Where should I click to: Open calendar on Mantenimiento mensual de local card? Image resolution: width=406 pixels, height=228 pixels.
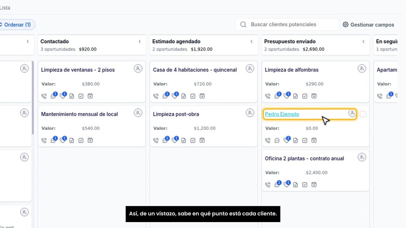pos(90,140)
